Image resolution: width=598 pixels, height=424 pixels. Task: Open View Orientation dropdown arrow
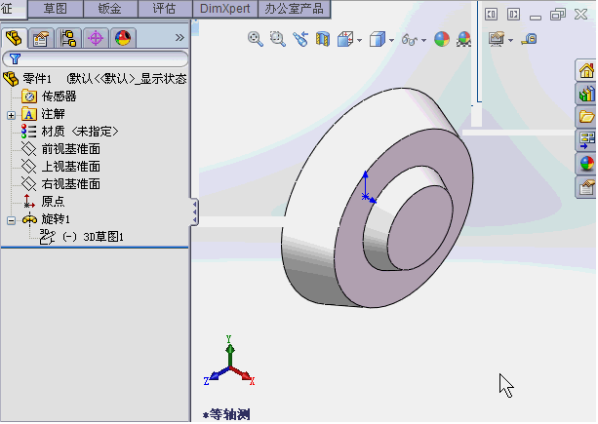(x=359, y=40)
